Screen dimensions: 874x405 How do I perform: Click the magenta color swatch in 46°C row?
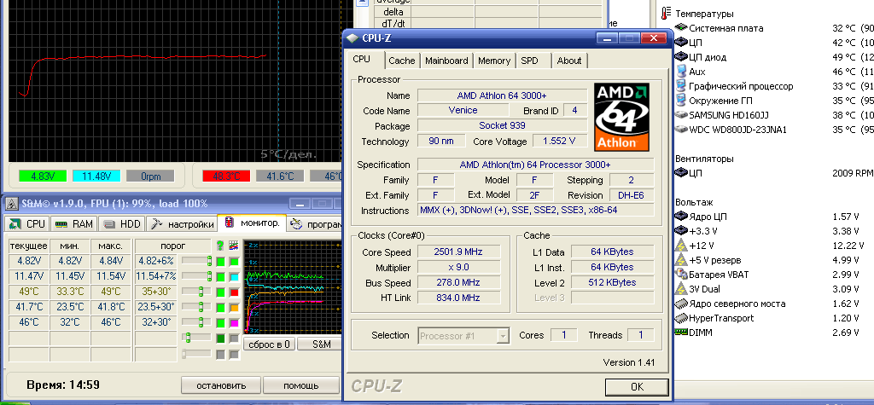[235, 322]
